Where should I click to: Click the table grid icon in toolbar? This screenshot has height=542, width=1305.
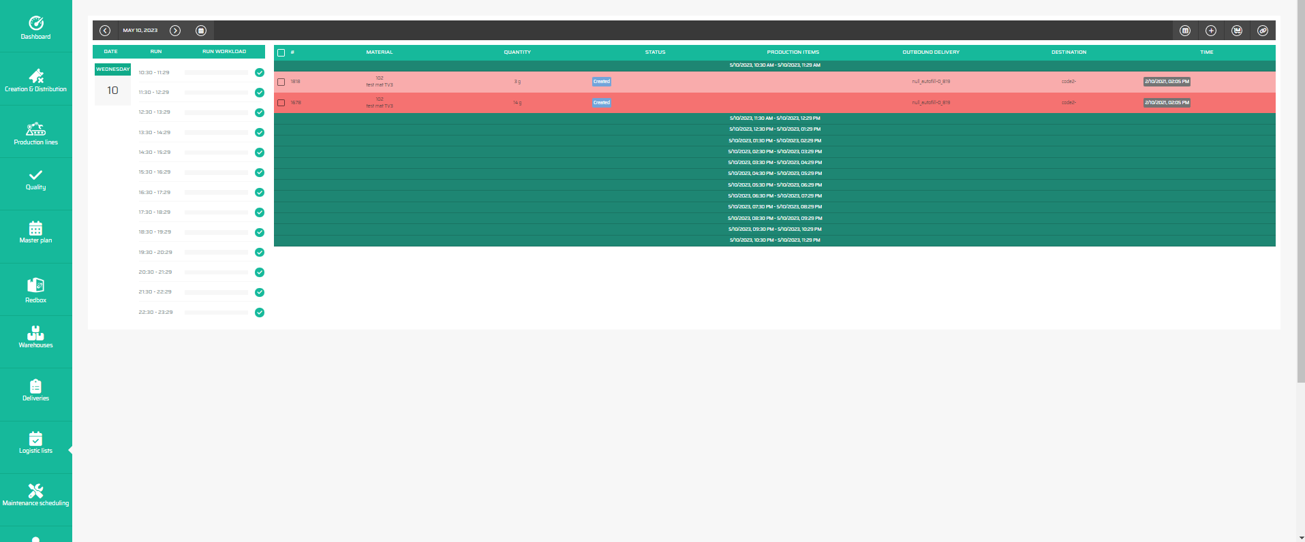point(1185,31)
